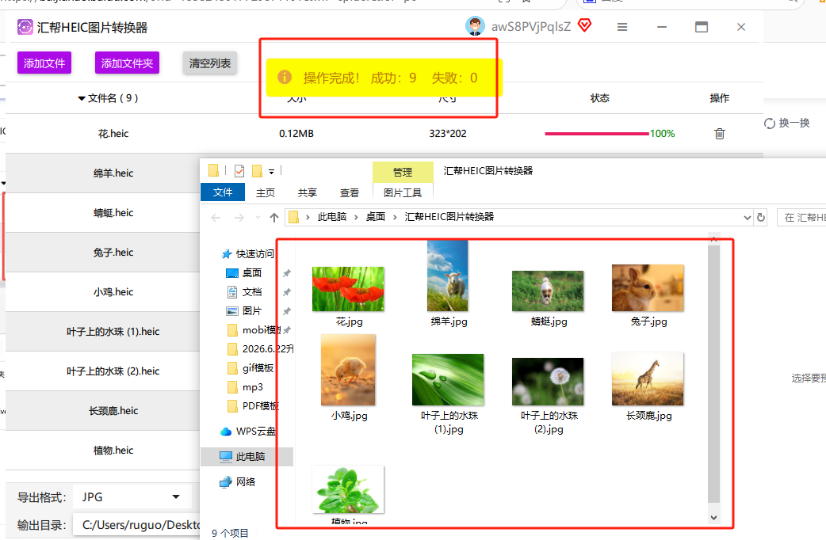826x540 pixels.
Task: Select the 叶子上的水珠 (1).jpg thumbnail
Action: (448, 379)
